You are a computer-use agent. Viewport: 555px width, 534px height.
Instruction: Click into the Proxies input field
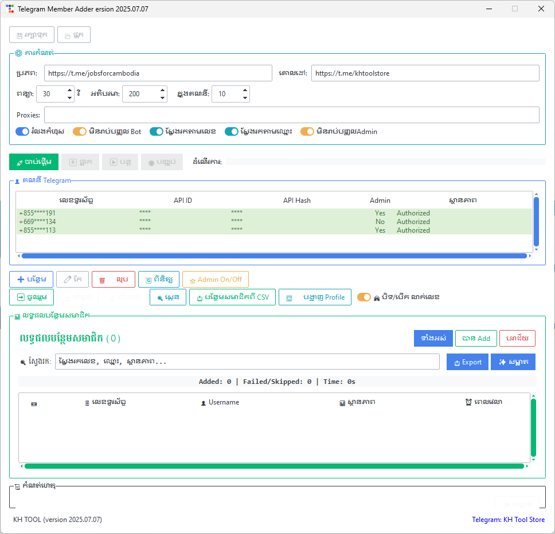pyautogui.click(x=292, y=115)
